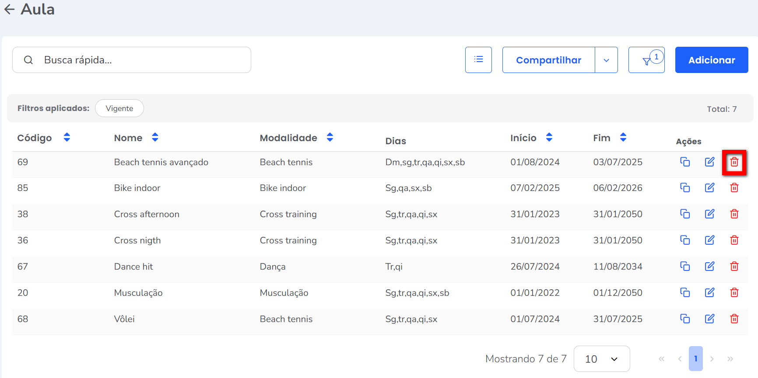The image size is (758, 378).
Task: Click the days cell 'Dm,sg,tr,qa,qi,sx,sb'
Action: 425,163
